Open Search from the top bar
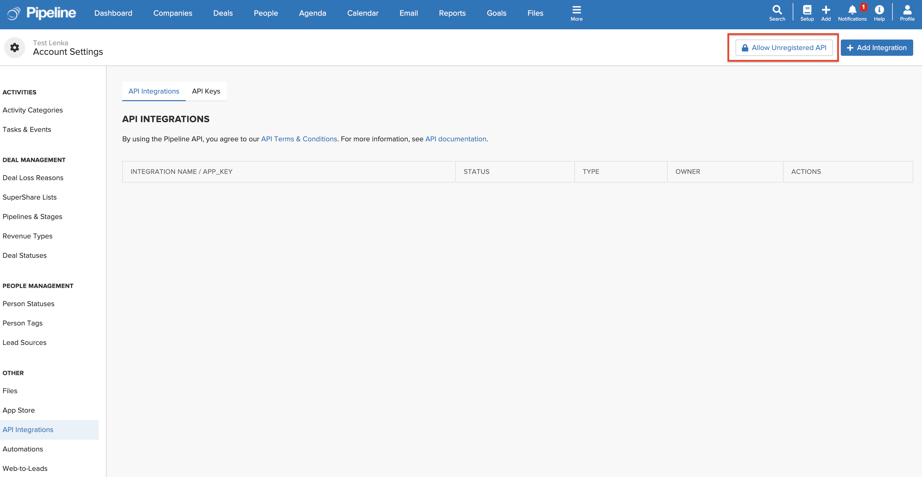Image resolution: width=922 pixels, height=477 pixels. click(x=777, y=13)
